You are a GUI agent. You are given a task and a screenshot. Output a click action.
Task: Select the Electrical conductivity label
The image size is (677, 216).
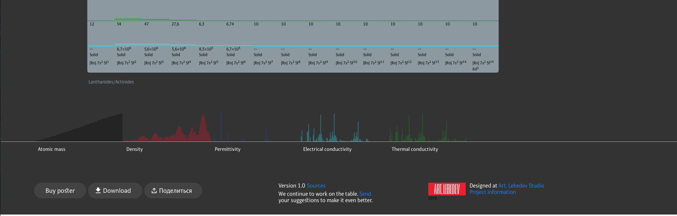[327, 149]
